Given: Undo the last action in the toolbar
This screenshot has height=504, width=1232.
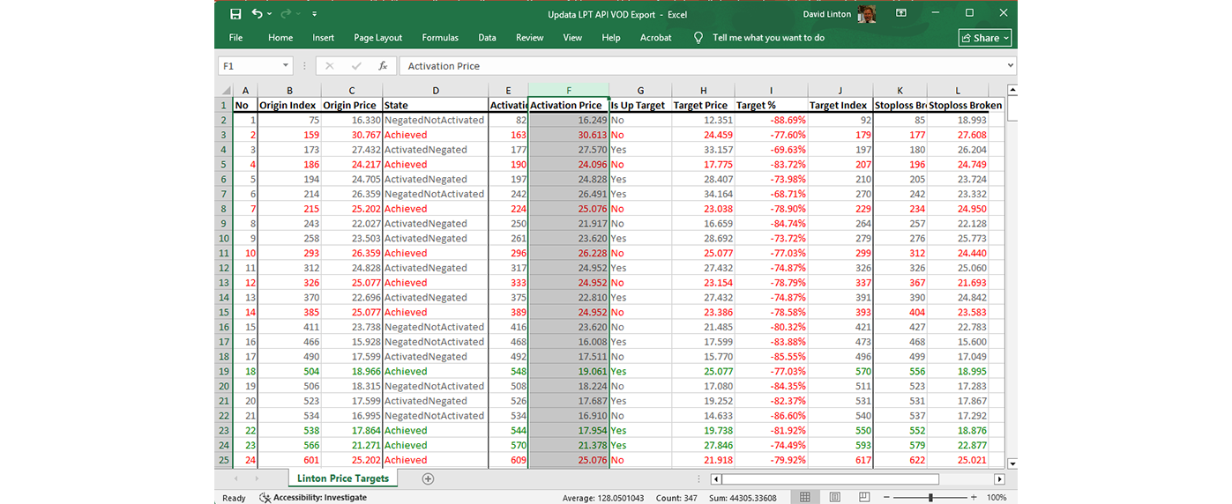Looking at the screenshot, I should point(257,14).
